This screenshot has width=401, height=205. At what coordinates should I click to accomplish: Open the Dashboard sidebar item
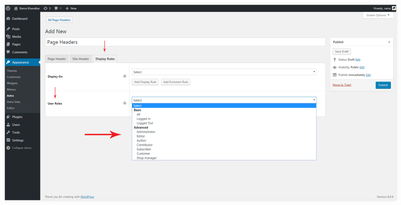pyautogui.click(x=19, y=19)
